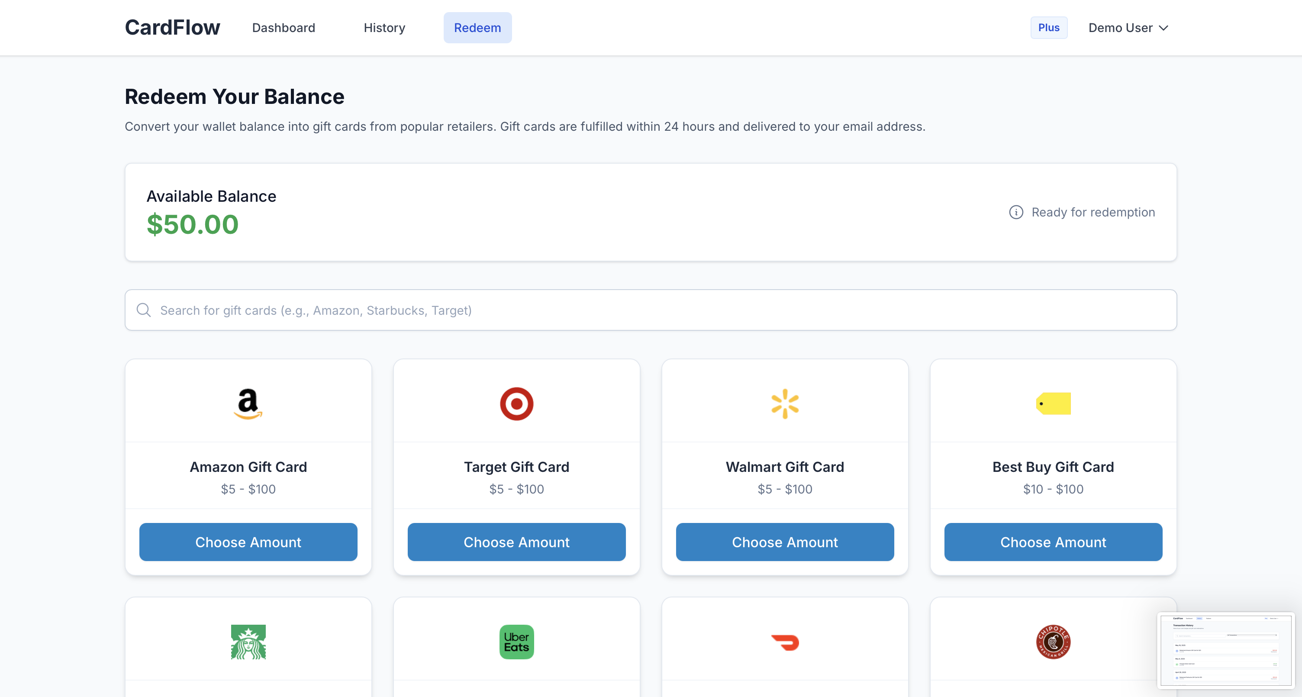Click the $50.00 available balance

pos(193,224)
